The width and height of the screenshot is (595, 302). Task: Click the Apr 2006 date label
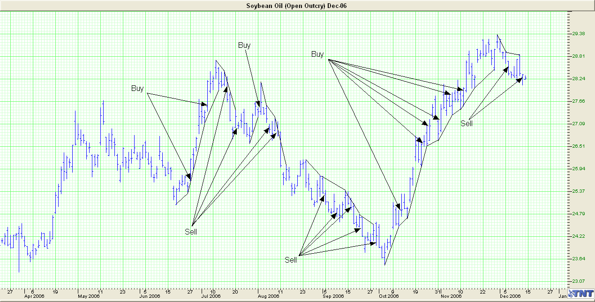[x=34, y=296]
